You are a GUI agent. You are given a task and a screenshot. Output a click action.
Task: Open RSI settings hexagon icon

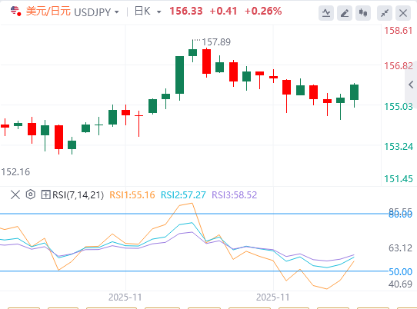[31, 194]
